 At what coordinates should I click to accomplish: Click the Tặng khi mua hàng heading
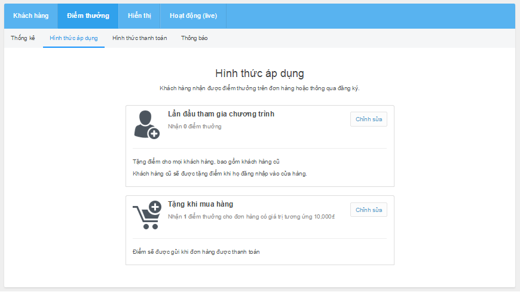pyautogui.click(x=201, y=204)
